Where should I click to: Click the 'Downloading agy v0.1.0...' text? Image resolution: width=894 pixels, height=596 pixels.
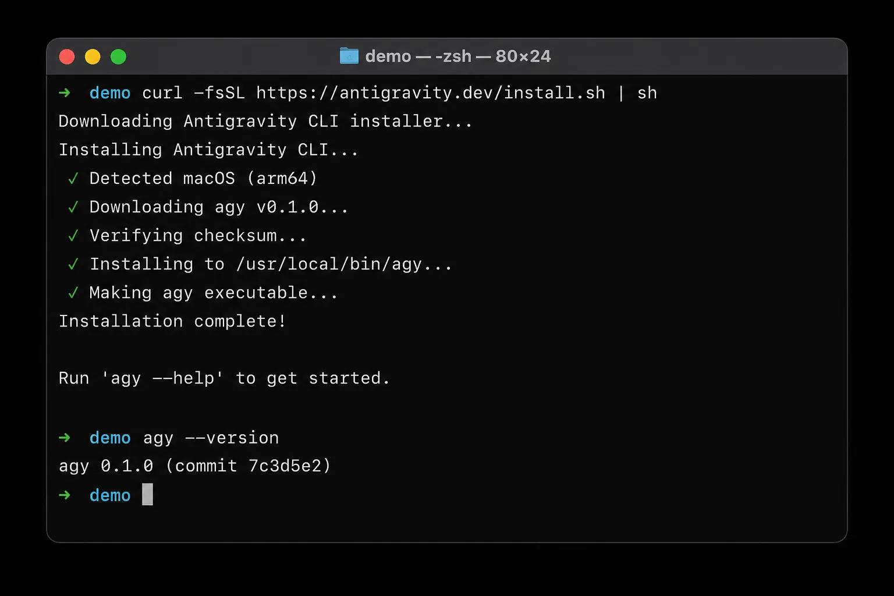click(x=219, y=207)
